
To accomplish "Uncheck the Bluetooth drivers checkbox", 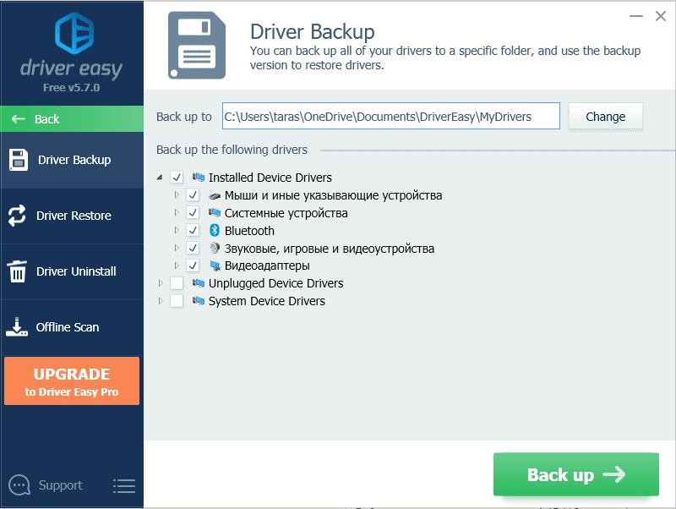I will (193, 231).
